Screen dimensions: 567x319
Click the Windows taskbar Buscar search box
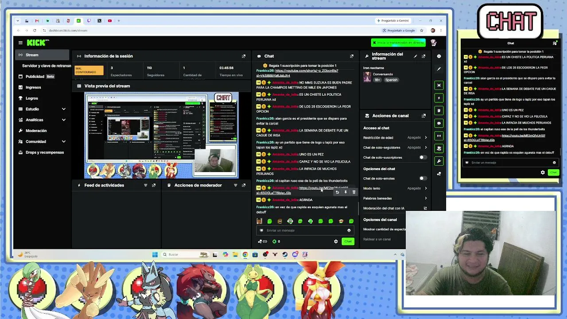pos(185,254)
